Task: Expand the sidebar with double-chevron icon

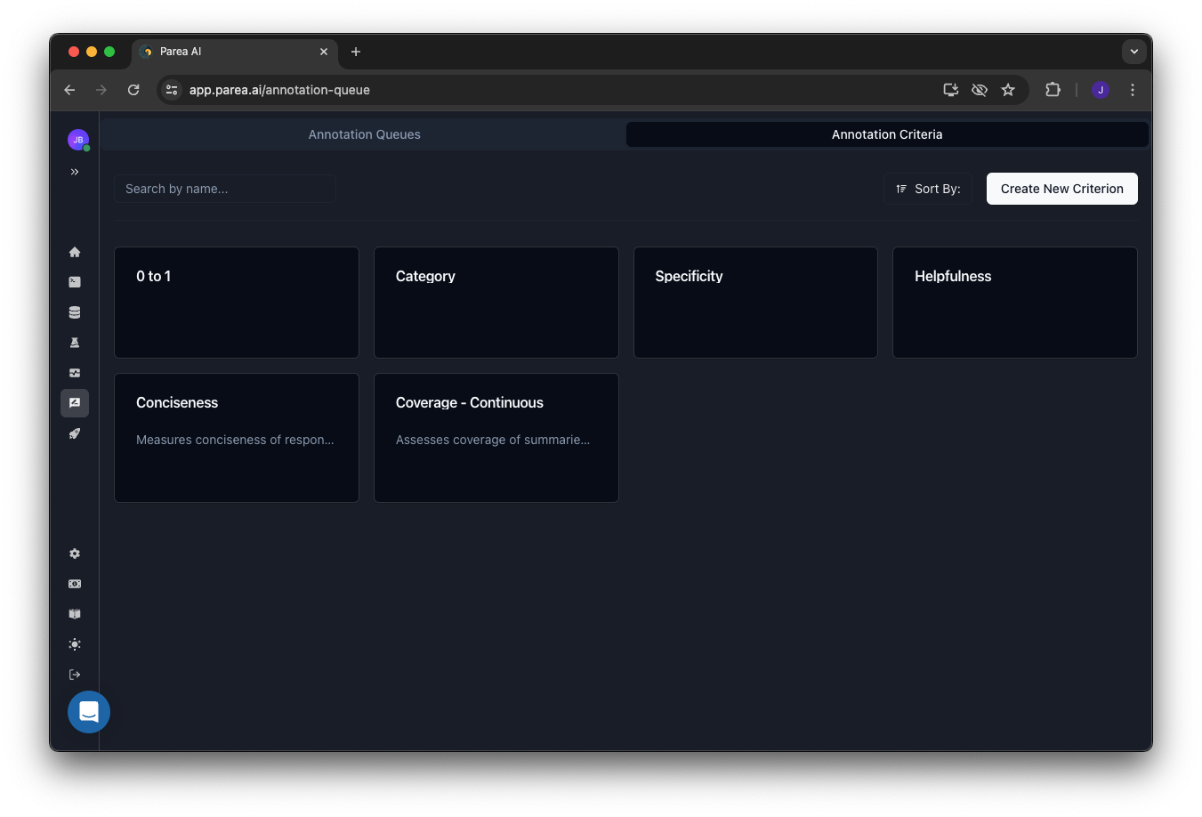Action: 75,172
